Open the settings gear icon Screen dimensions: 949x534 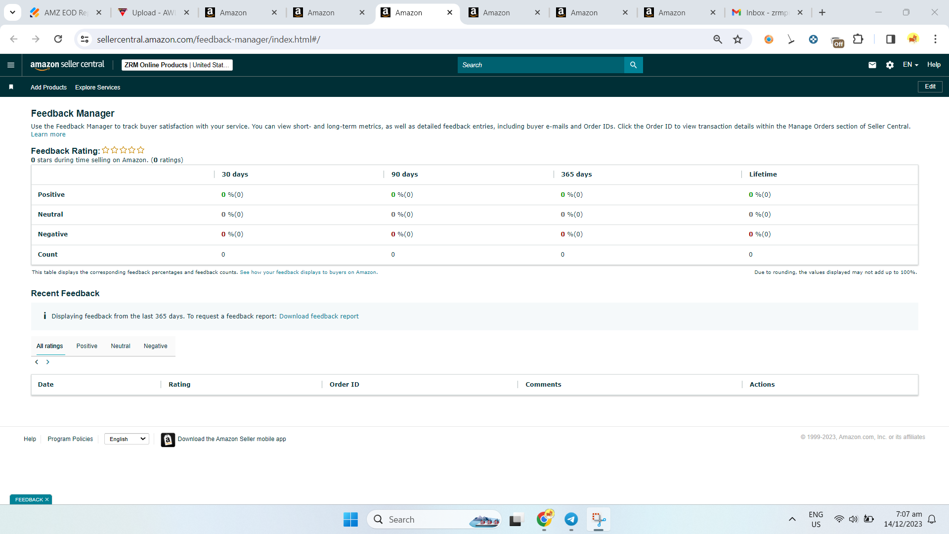pyautogui.click(x=890, y=65)
